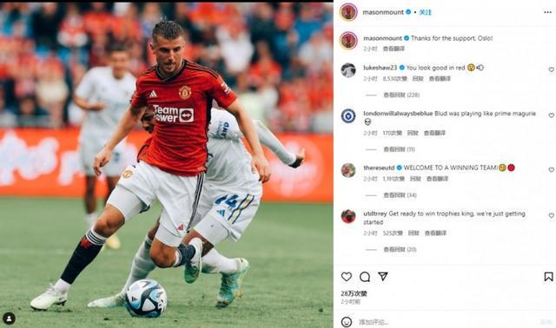Expand replies (11) under londonwillalwaysbeblue's comment

(x=399, y=149)
